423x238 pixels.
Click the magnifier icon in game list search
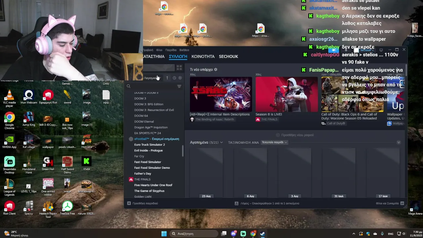[129, 86]
